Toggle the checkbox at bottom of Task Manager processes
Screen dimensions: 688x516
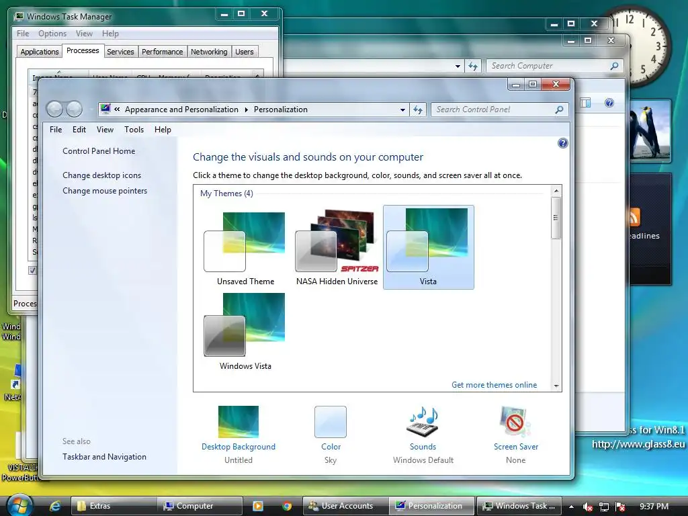pyautogui.click(x=32, y=270)
